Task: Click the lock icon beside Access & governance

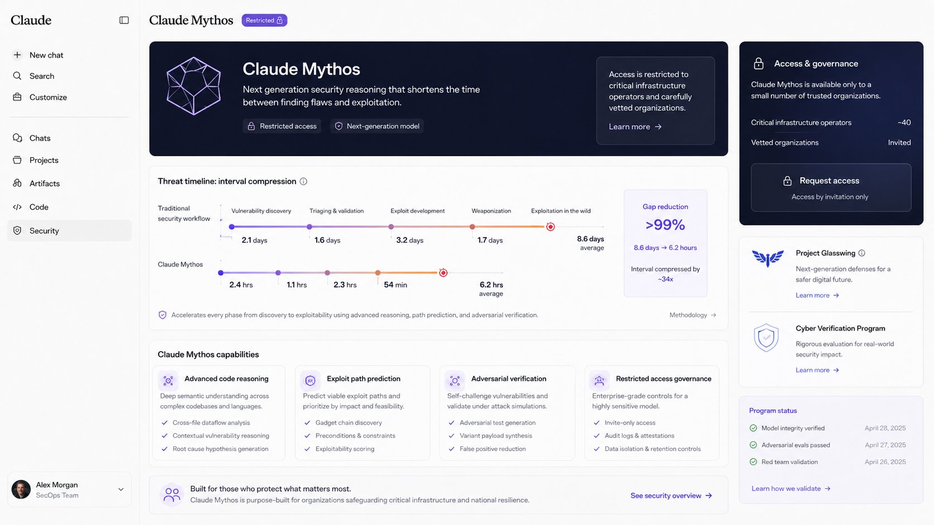Action: pyautogui.click(x=759, y=64)
